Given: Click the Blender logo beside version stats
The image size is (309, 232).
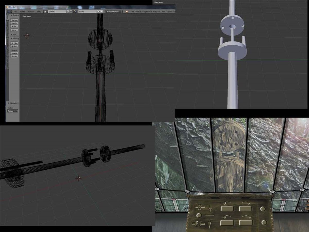Looking at the screenshot, I should 127,12.
